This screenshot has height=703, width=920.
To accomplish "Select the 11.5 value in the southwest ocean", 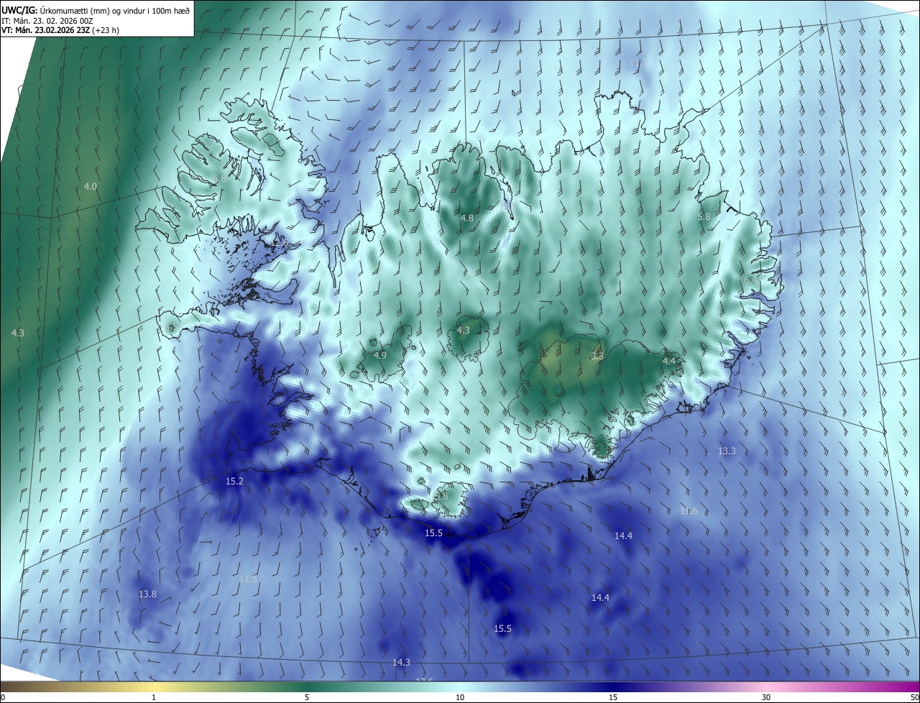I will click(x=248, y=579).
